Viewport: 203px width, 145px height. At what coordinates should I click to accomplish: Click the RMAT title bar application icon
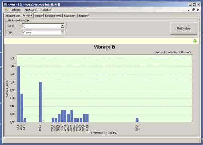[x=5, y=4]
